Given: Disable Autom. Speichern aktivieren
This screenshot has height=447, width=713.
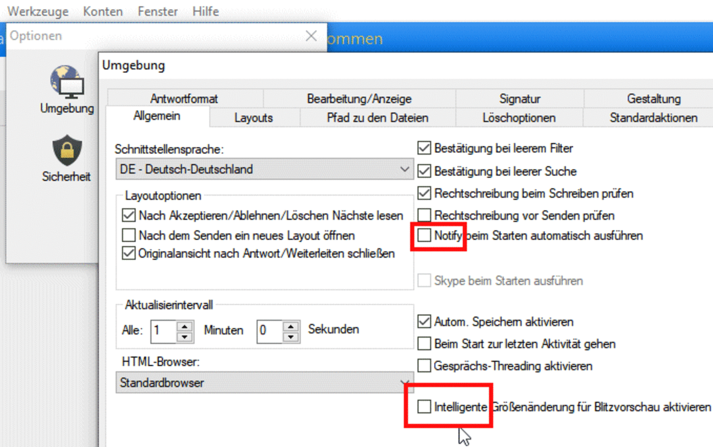Looking at the screenshot, I should tap(424, 321).
